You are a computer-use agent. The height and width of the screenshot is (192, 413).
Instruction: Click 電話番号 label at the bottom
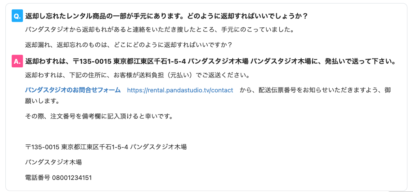tap(37, 178)
